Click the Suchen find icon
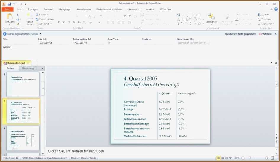 click(x=263, y=15)
